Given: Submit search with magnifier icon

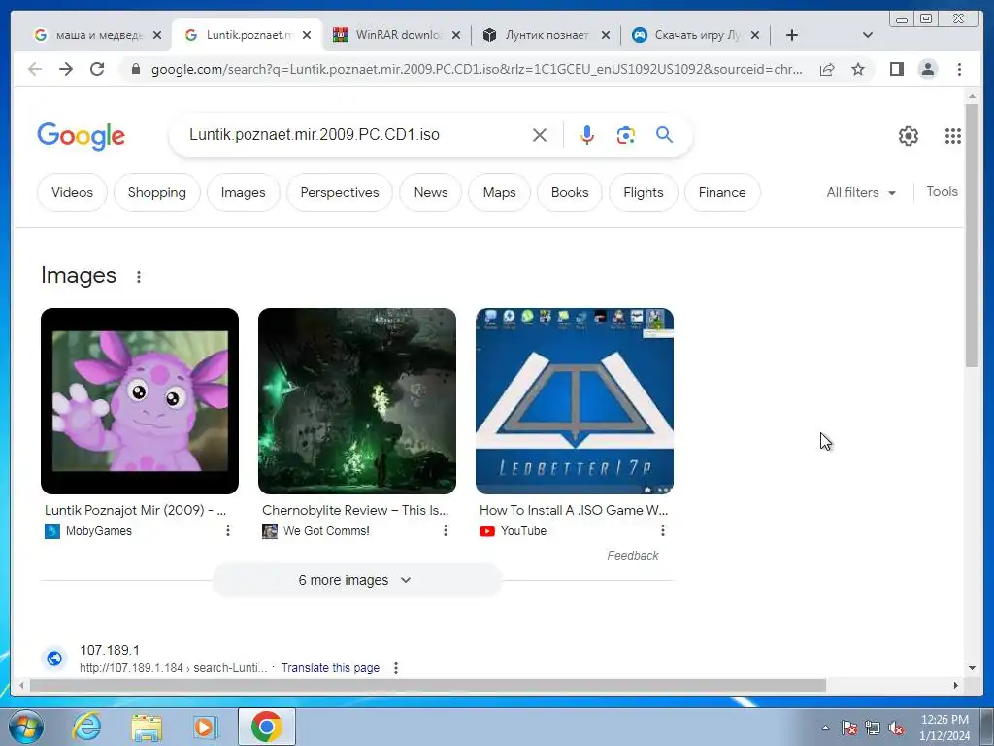Looking at the screenshot, I should pyautogui.click(x=664, y=134).
